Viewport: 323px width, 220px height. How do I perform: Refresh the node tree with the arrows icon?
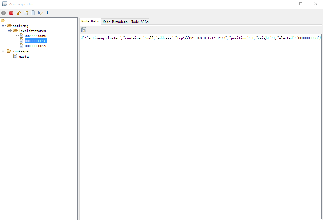click(18, 13)
